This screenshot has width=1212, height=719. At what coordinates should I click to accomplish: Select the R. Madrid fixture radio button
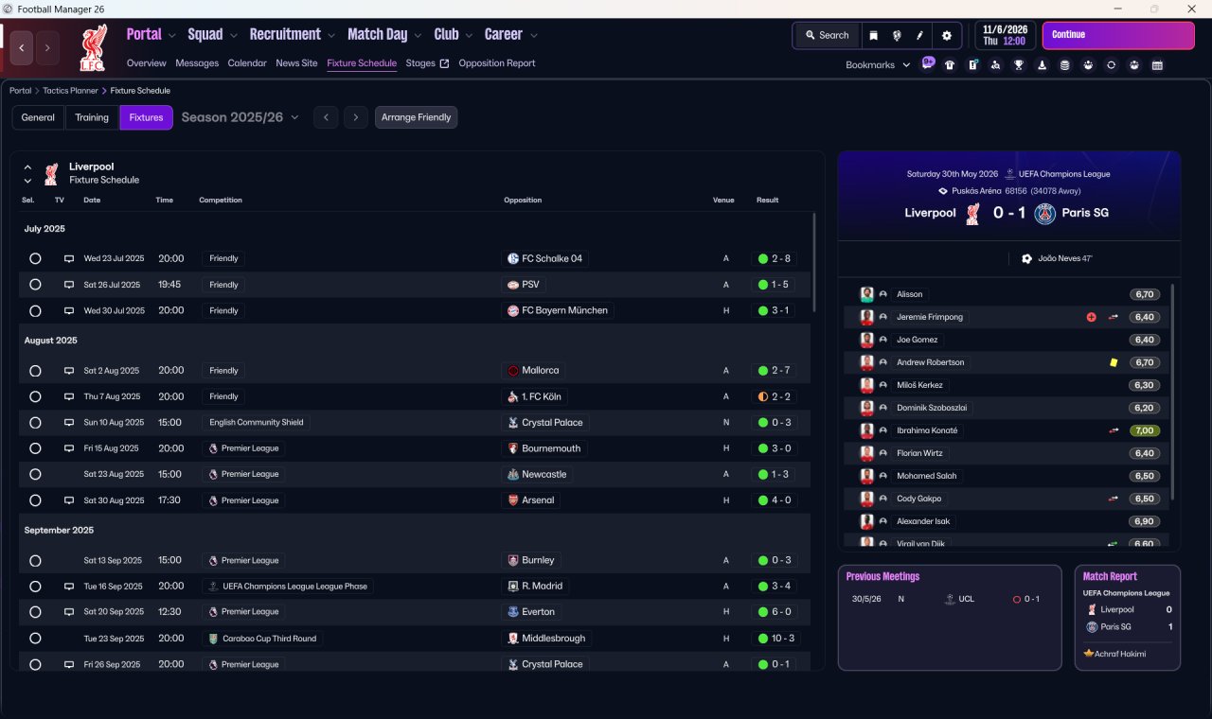point(35,587)
